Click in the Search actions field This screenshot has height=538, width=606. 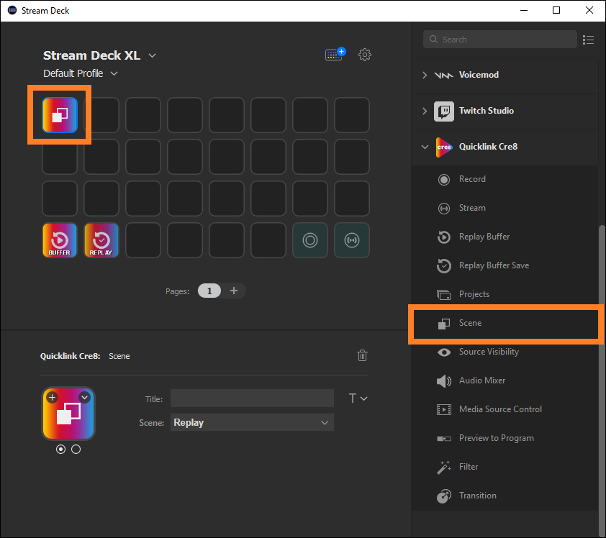click(499, 40)
